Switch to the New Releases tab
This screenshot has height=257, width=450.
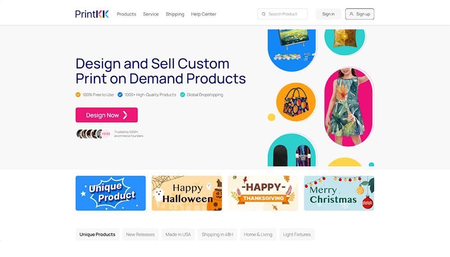(x=140, y=235)
